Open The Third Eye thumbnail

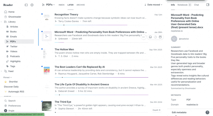47,106
